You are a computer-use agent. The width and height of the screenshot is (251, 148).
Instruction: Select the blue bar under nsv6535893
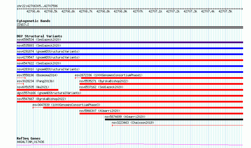click(130, 48)
